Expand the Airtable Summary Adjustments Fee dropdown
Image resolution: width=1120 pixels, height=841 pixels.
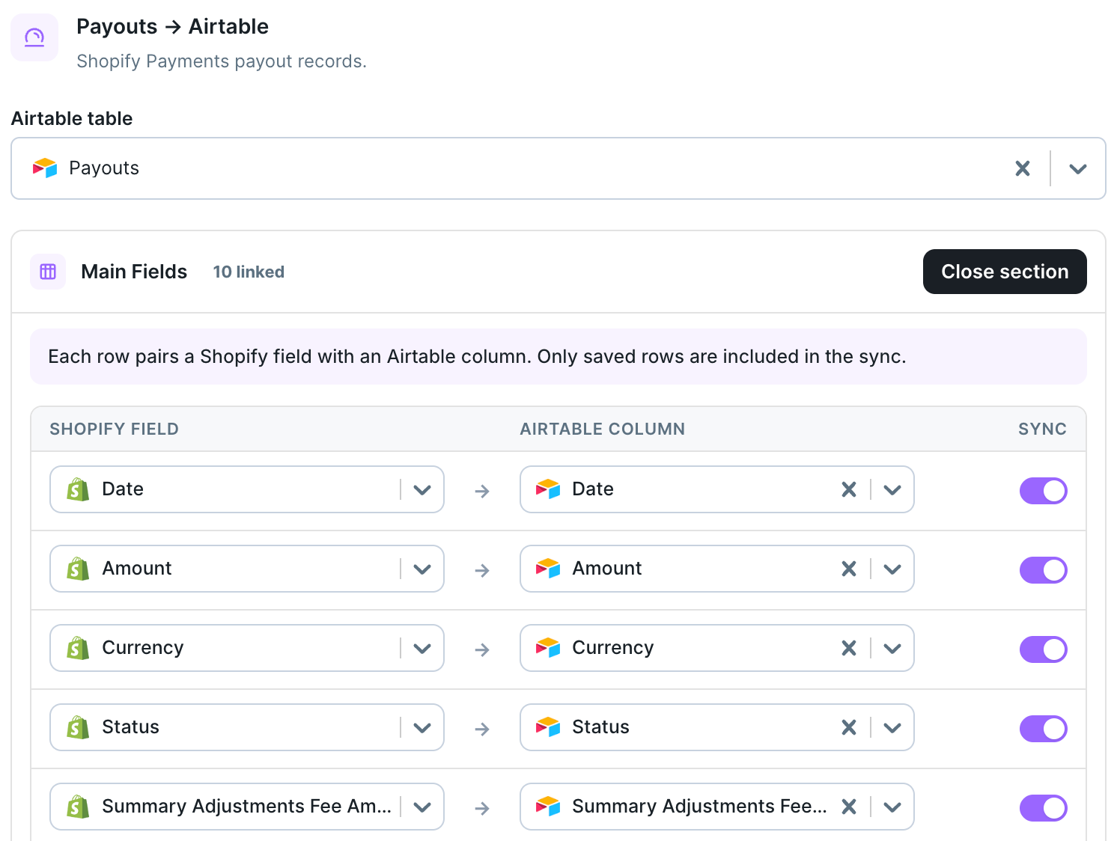pyautogui.click(x=892, y=807)
